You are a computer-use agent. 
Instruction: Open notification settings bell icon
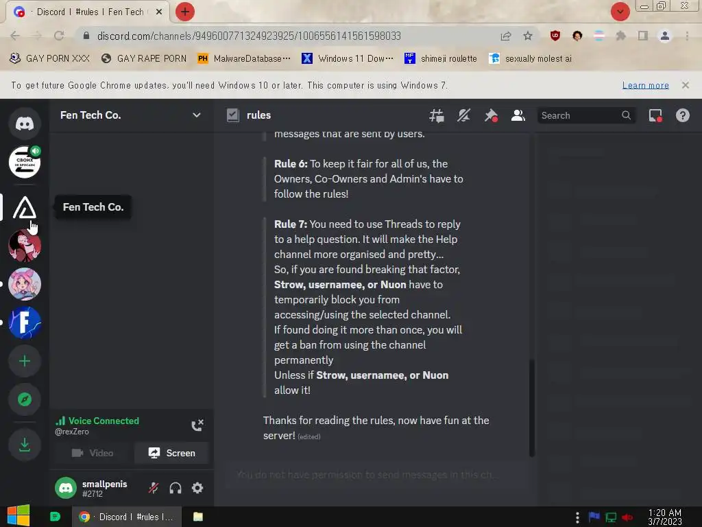pos(463,115)
